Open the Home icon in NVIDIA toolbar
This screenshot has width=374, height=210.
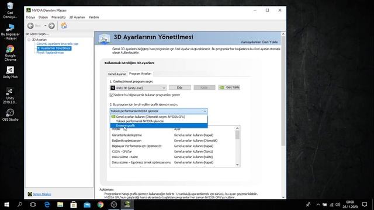[x=64, y=26]
